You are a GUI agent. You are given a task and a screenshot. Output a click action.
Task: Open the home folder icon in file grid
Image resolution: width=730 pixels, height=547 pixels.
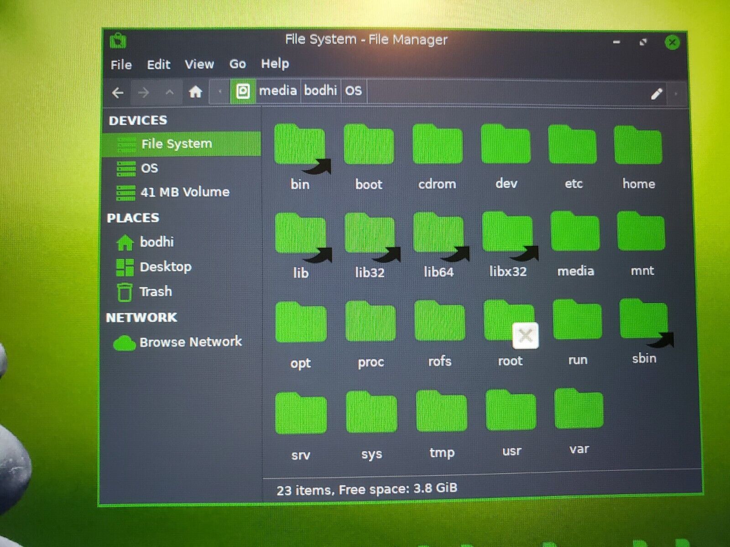[638, 145]
